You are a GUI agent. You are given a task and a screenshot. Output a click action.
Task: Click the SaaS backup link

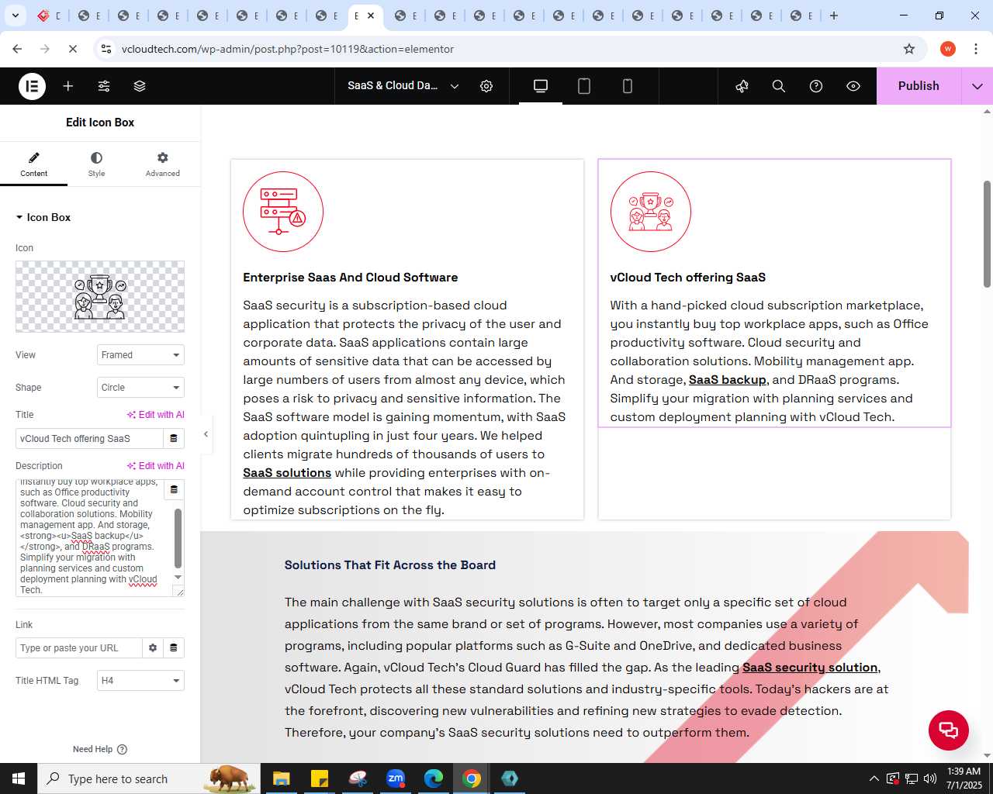tap(728, 380)
